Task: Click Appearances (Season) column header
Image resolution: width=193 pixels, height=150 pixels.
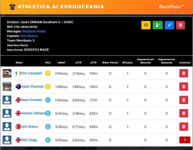Action: (x=167, y=61)
